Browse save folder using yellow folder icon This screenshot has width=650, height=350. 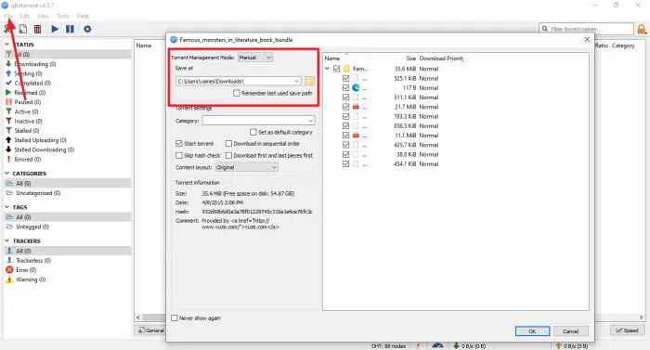(x=309, y=81)
